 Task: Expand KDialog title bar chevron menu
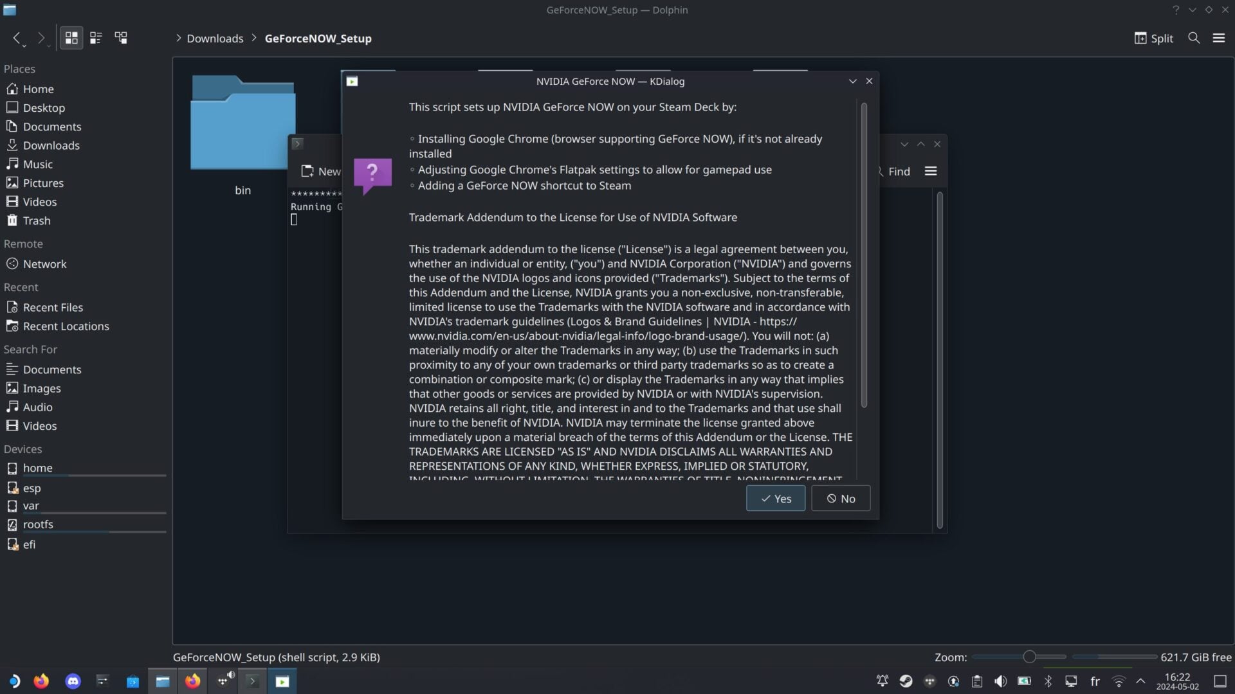pos(852,81)
